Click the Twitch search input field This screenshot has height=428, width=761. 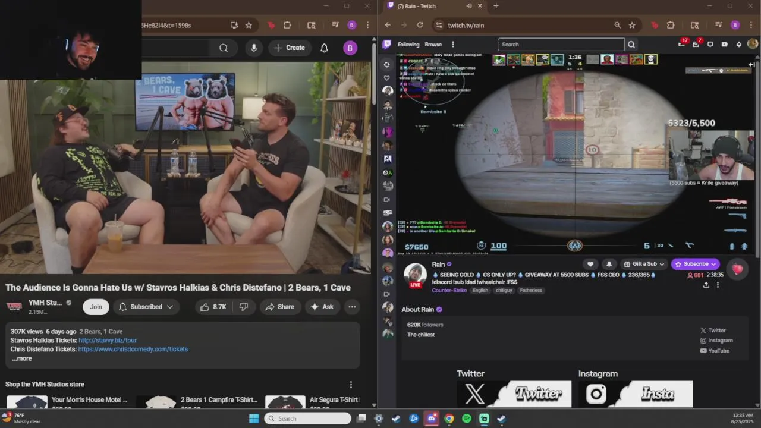561,44
